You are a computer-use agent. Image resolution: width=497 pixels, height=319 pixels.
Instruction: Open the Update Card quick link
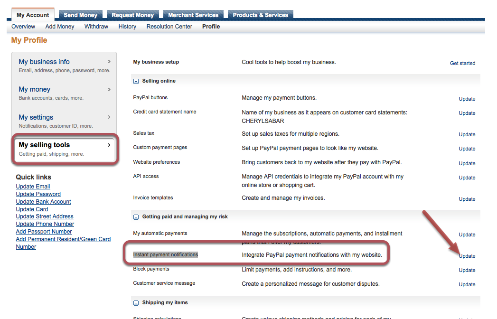tap(32, 209)
